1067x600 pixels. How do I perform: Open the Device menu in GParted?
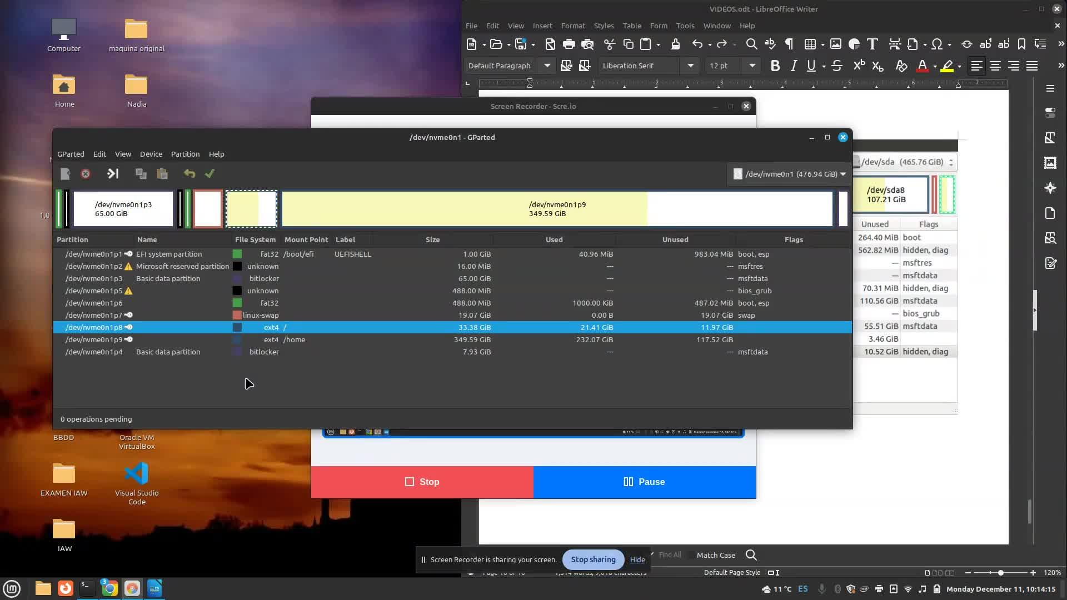pyautogui.click(x=151, y=154)
